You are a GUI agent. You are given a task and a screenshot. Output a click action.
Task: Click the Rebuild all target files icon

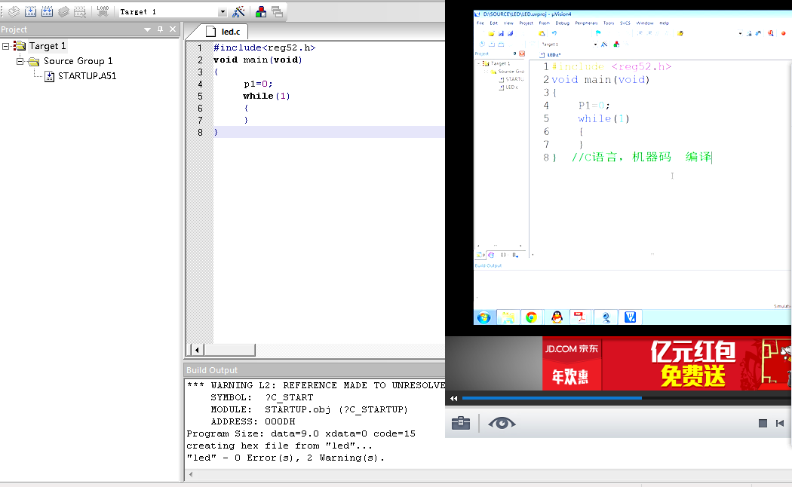pos(47,11)
